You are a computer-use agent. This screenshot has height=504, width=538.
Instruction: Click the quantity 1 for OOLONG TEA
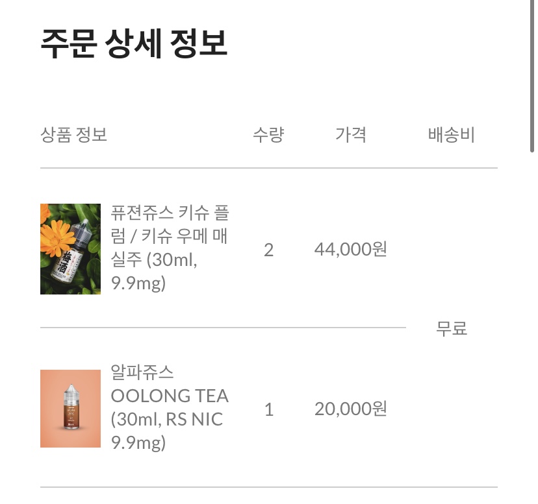(x=268, y=409)
